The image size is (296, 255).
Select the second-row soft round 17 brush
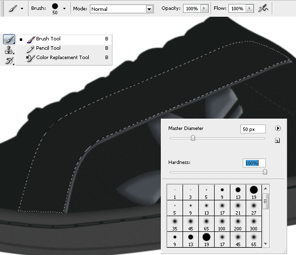222,208
